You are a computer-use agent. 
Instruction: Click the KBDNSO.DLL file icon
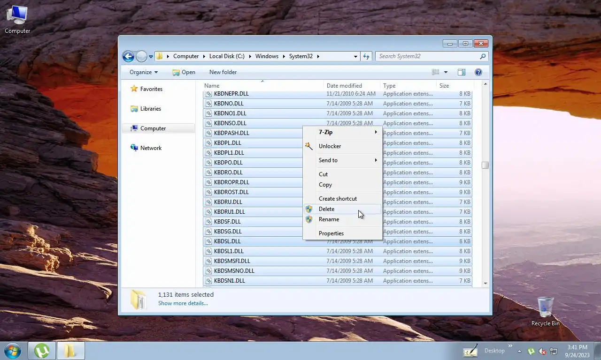209,123
